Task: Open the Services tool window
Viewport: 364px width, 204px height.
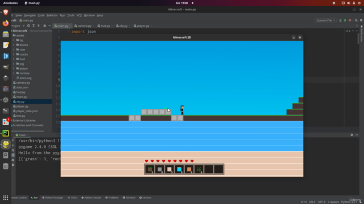Action: (146, 198)
